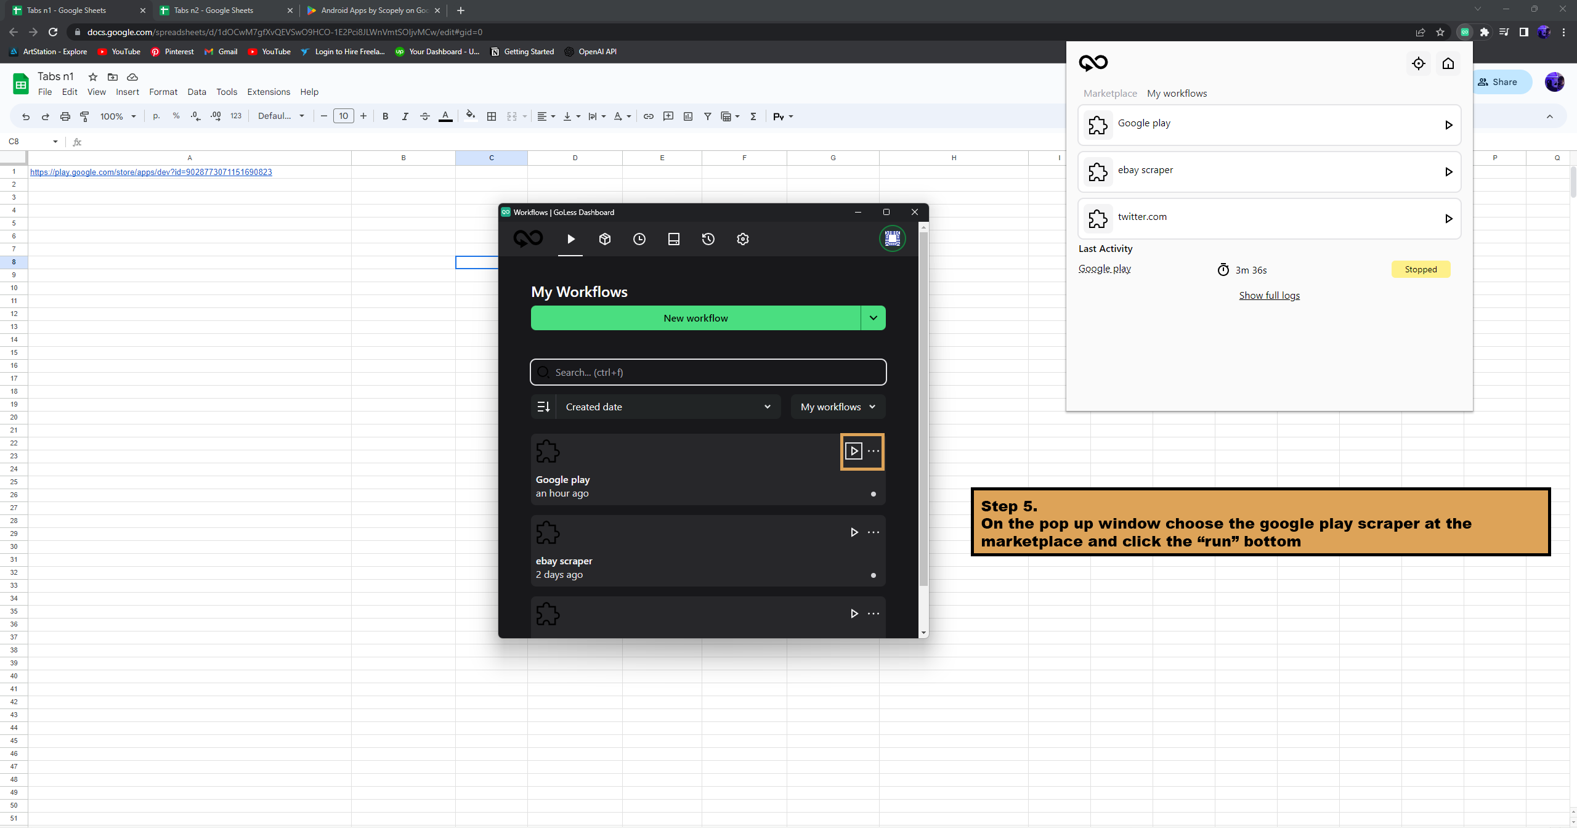1577x828 pixels.
Task: Click the workflow search field
Action: [708, 372]
